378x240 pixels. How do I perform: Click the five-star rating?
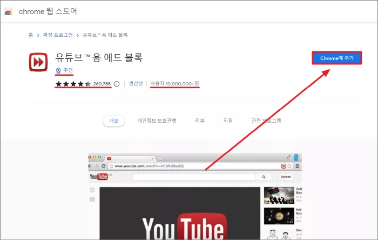pos(73,84)
